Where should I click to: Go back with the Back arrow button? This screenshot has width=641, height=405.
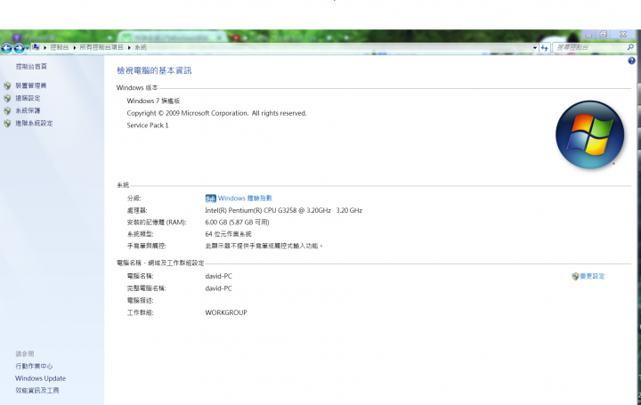[x=6, y=48]
